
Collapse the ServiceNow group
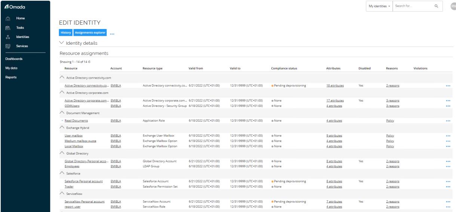62,193
